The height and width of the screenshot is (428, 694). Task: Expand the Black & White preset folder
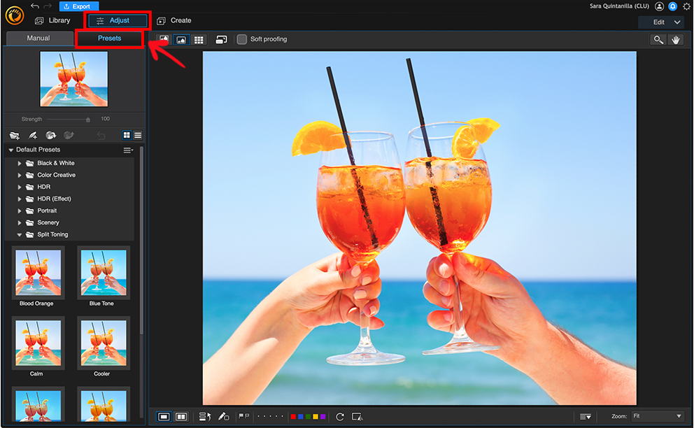click(18, 162)
